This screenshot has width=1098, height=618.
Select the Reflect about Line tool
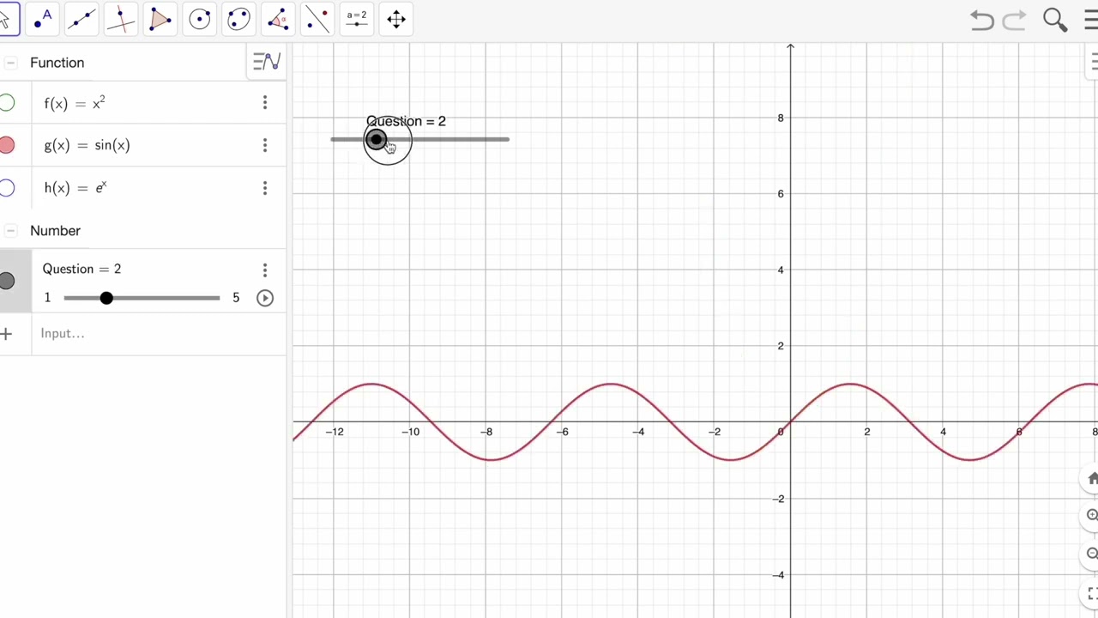click(317, 19)
